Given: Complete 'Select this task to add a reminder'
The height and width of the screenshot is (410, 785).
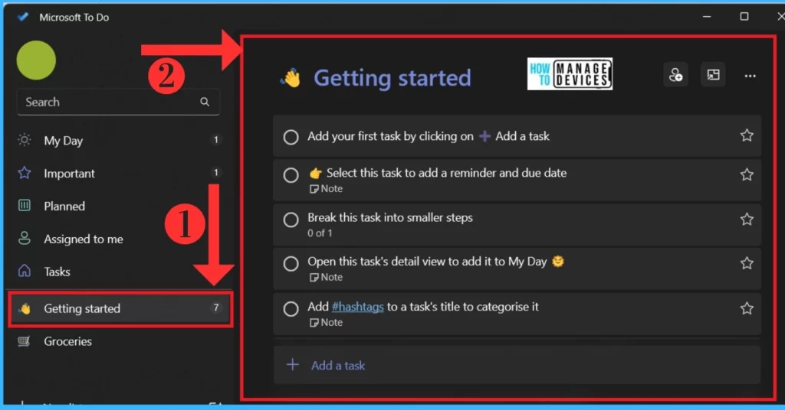Looking at the screenshot, I should (x=291, y=175).
